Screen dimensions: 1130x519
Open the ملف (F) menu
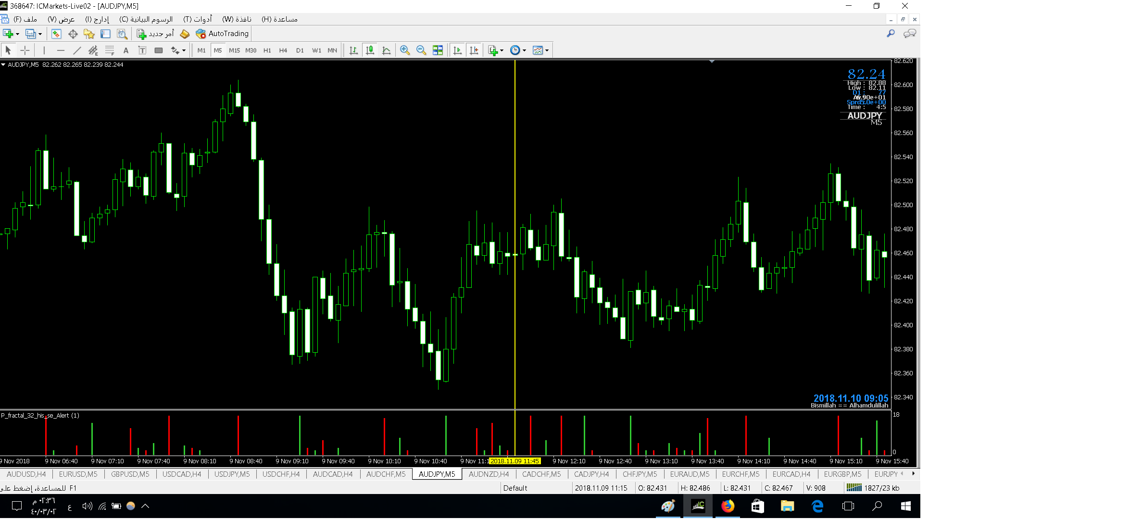(x=25, y=19)
